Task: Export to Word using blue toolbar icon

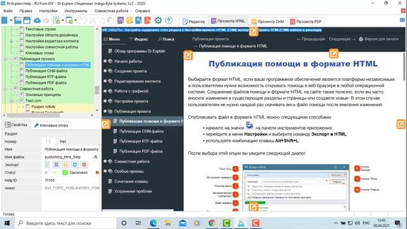Action: coord(139,20)
